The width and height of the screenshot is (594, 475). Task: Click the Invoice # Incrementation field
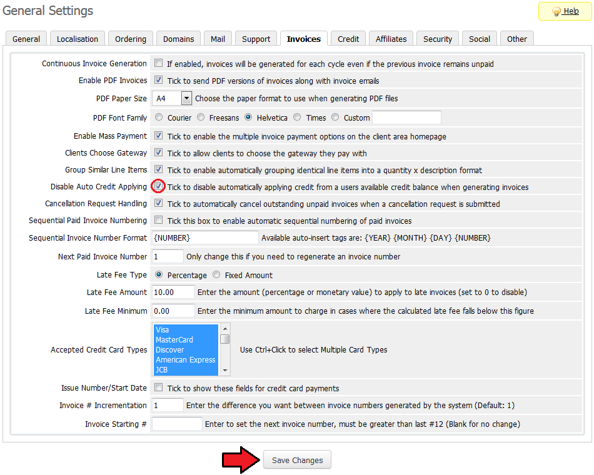tap(168, 405)
